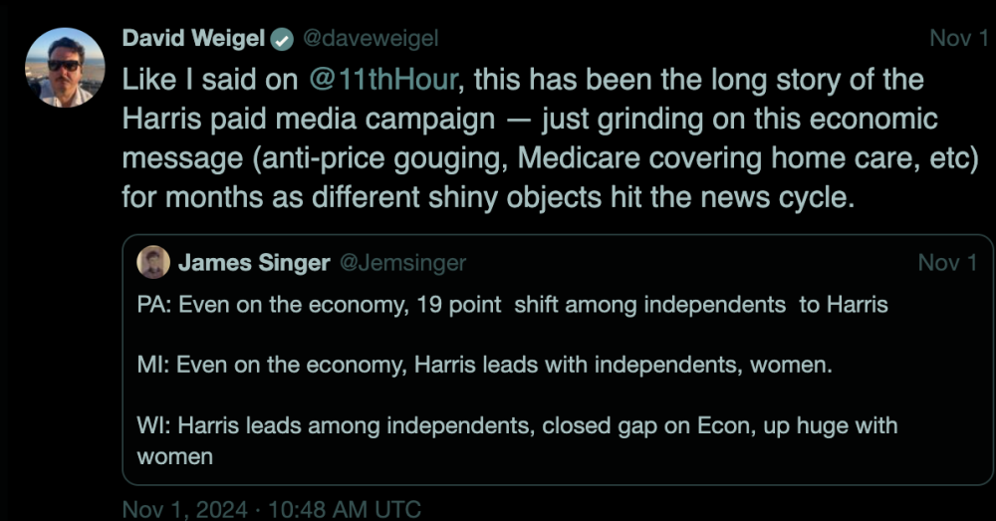Click the @daveweigel handle

[371, 39]
